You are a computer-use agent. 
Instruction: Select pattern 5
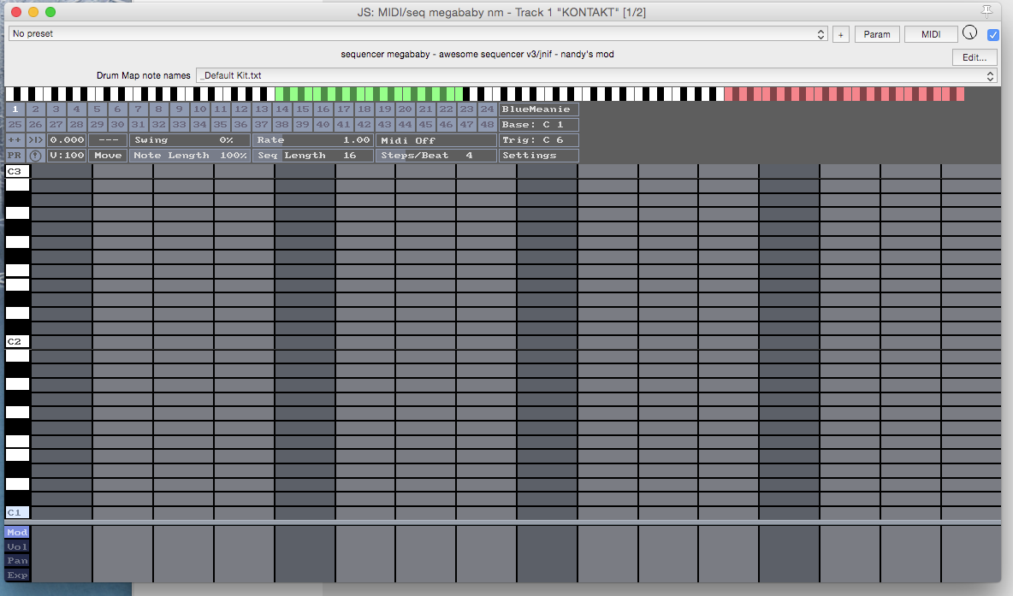click(98, 109)
